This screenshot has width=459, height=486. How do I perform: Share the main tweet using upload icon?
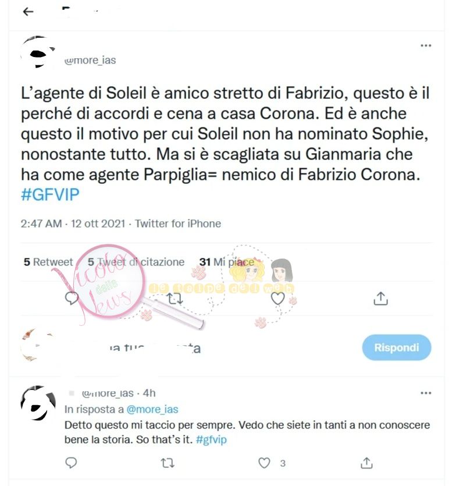(380, 299)
